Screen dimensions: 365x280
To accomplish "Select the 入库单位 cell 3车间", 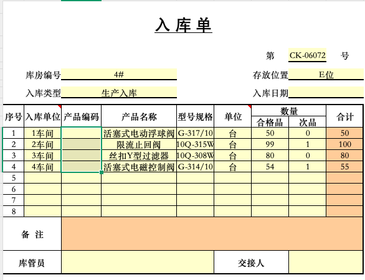I will tap(42, 156).
